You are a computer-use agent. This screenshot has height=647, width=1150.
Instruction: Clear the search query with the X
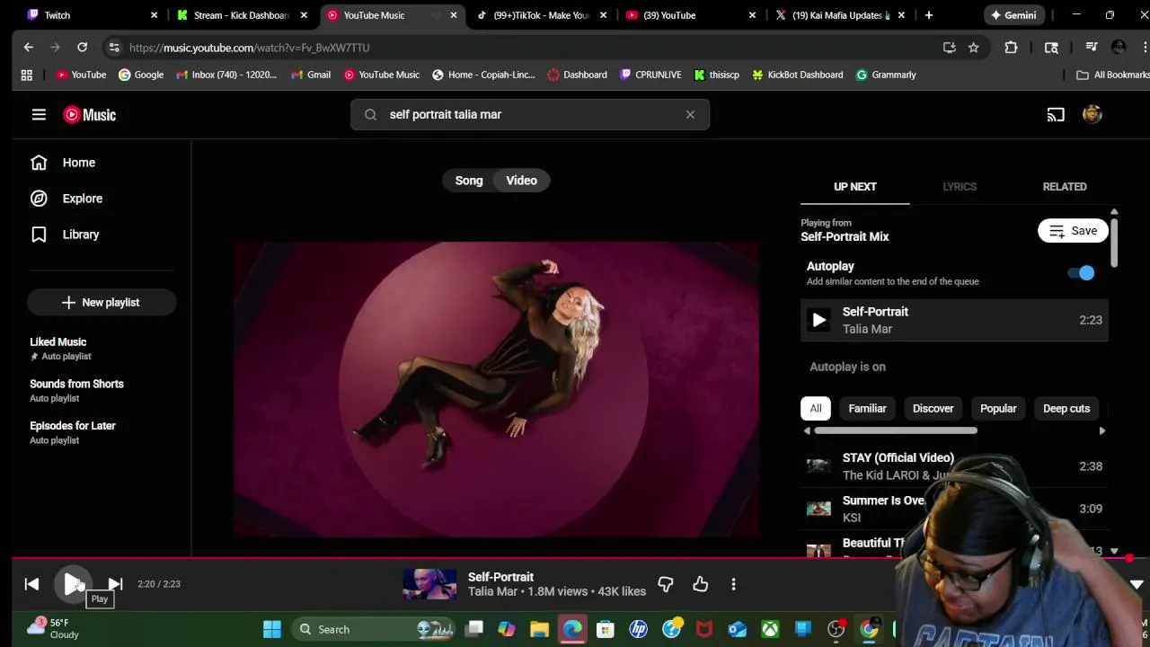[x=690, y=114]
